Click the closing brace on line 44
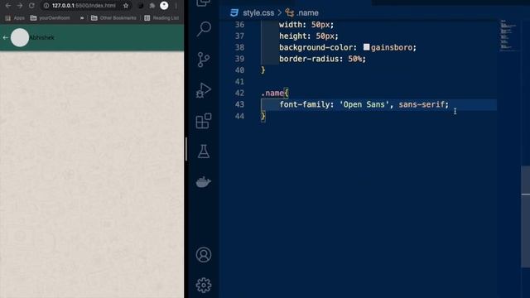 tap(263, 116)
